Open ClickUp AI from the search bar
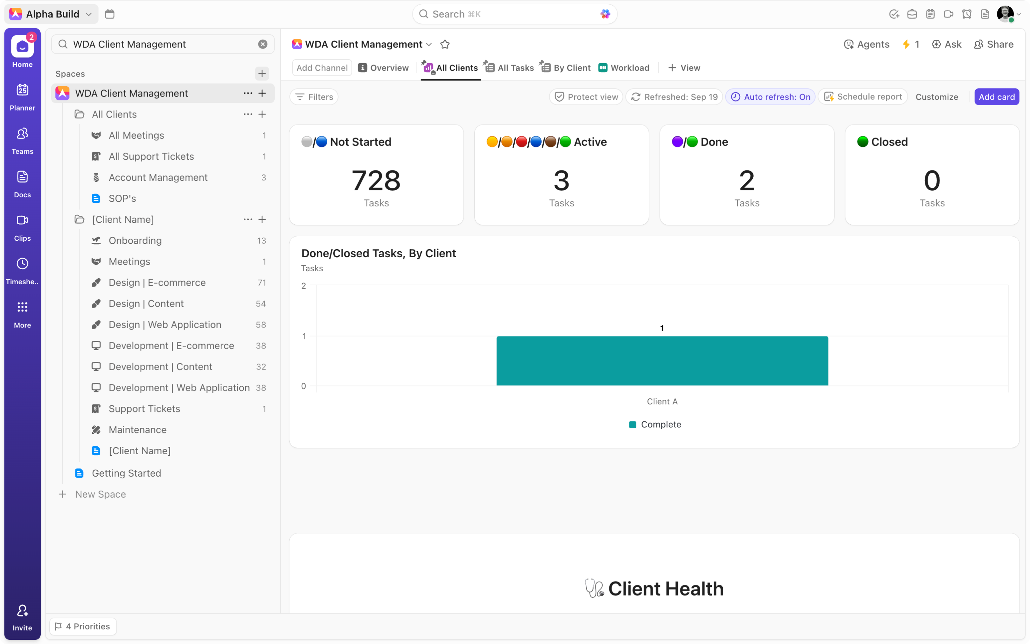Image resolution: width=1030 pixels, height=644 pixels. click(605, 14)
